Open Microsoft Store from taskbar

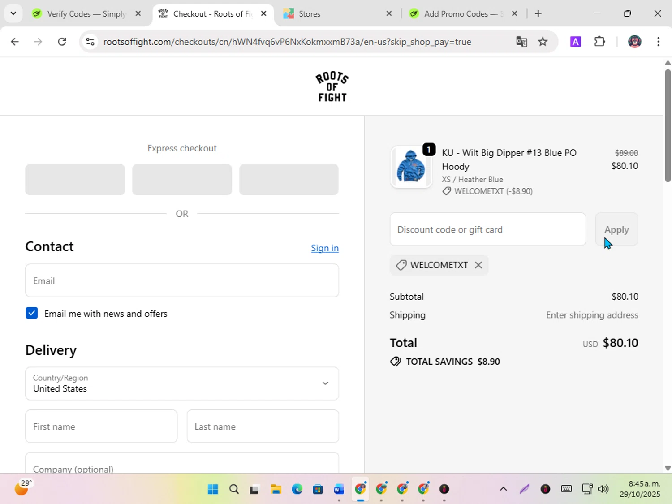click(x=318, y=489)
